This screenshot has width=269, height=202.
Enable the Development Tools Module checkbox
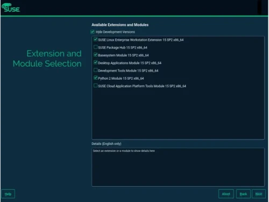tap(96, 71)
